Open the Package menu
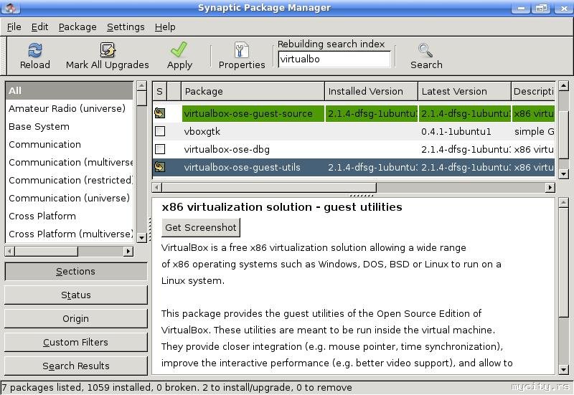Image resolution: width=574 pixels, height=395 pixels. (x=77, y=27)
